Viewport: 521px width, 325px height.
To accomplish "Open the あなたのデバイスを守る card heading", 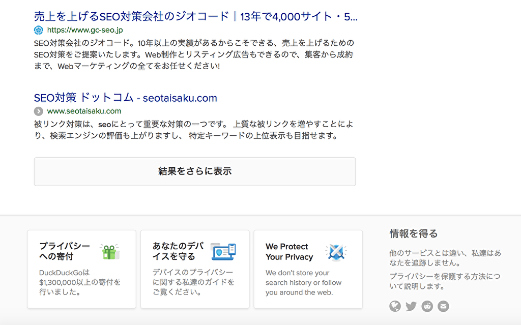I will (178, 251).
